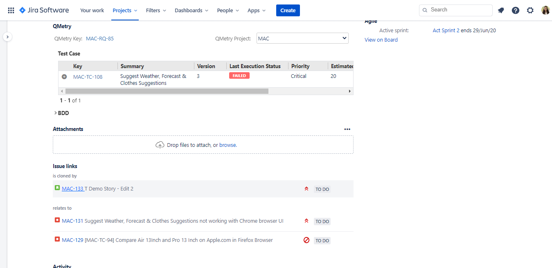The height and width of the screenshot is (268, 552).
Task: Open QMetry key MAC-RQ-85 link
Action: 100,39
